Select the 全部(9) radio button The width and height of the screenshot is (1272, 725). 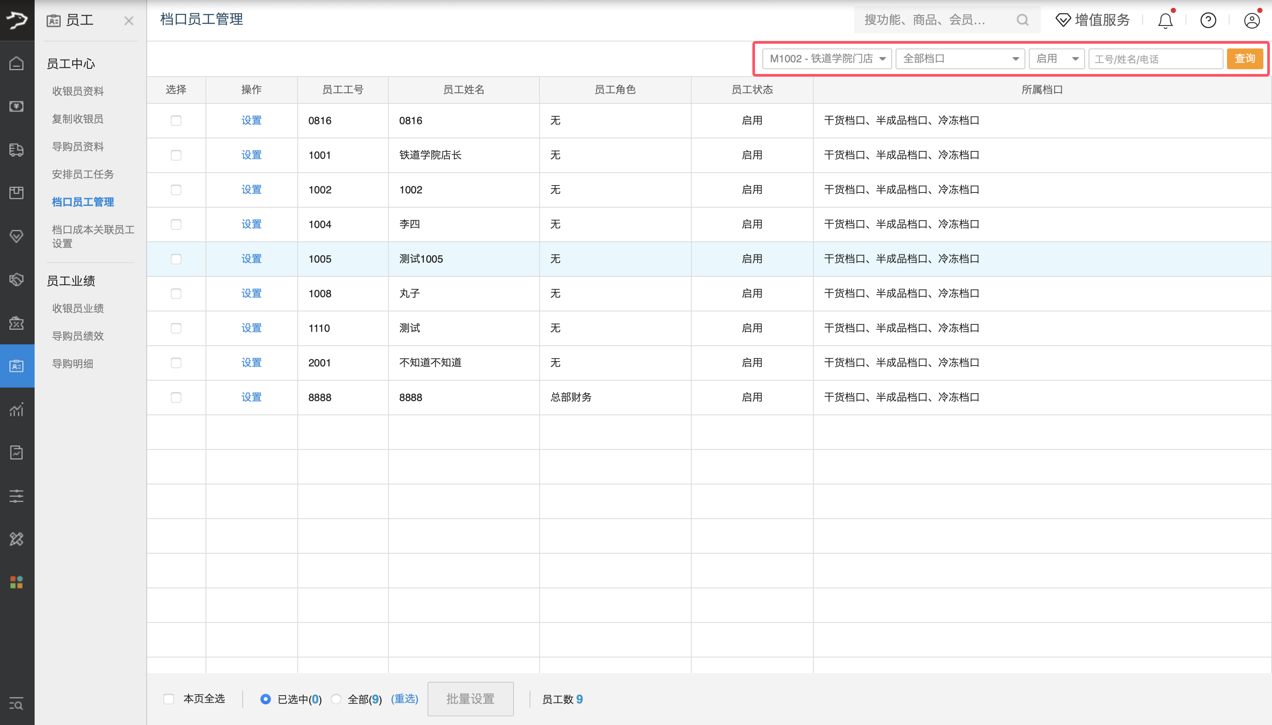(x=336, y=699)
